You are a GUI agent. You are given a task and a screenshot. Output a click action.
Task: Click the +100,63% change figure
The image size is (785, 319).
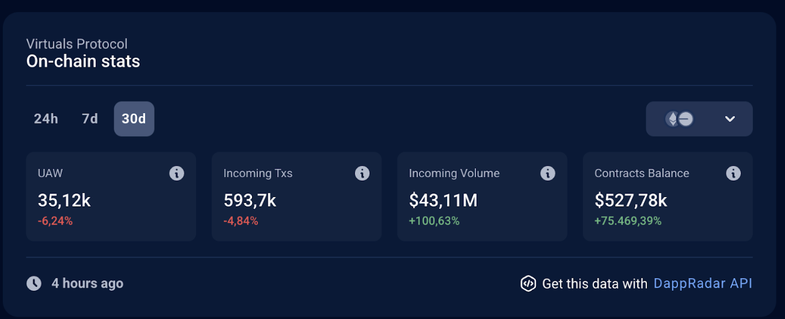[x=434, y=221]
